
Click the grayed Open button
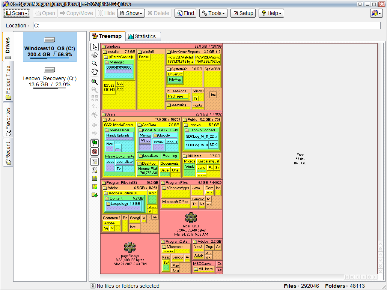[x=45, y=13]
